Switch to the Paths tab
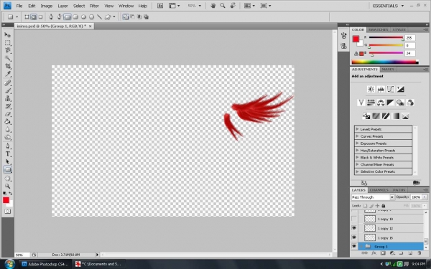 pos(399,190)
